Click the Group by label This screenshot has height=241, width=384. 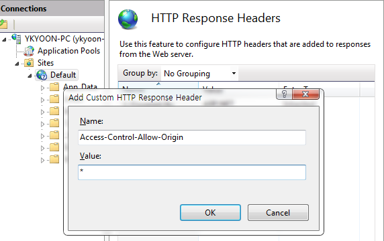tap(140, 73)
